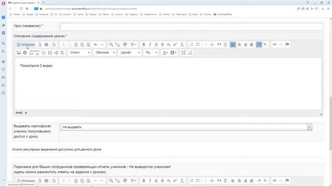Open Templates icon in description editor toolbar

[54, 45]
